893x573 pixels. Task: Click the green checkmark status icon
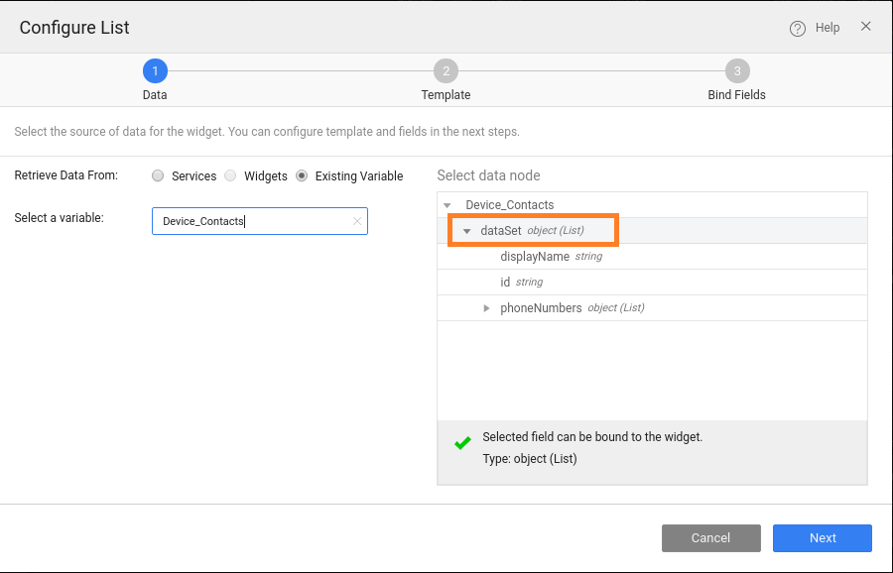pos(462,444)
